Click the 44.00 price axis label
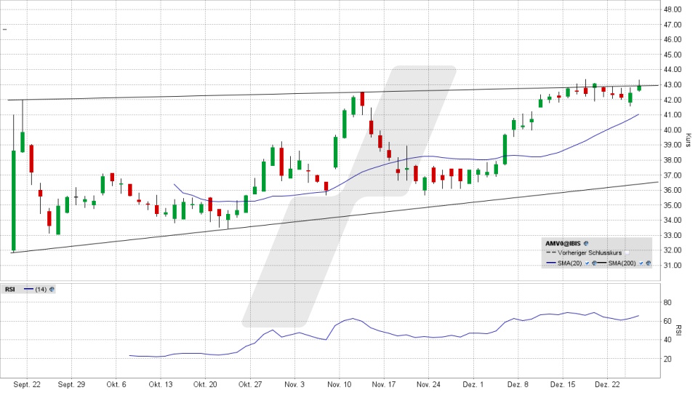Image resolution: width=698 pixels, height=393 pixels. [x=672, y=70]
